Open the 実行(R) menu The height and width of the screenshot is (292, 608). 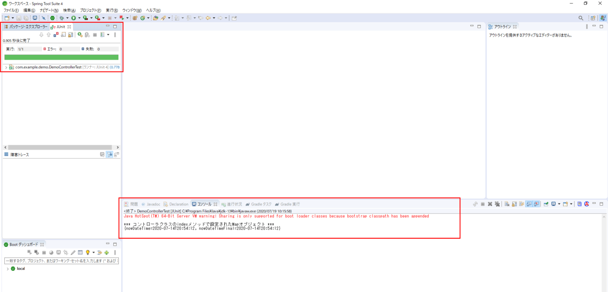[x=112, y=10]
